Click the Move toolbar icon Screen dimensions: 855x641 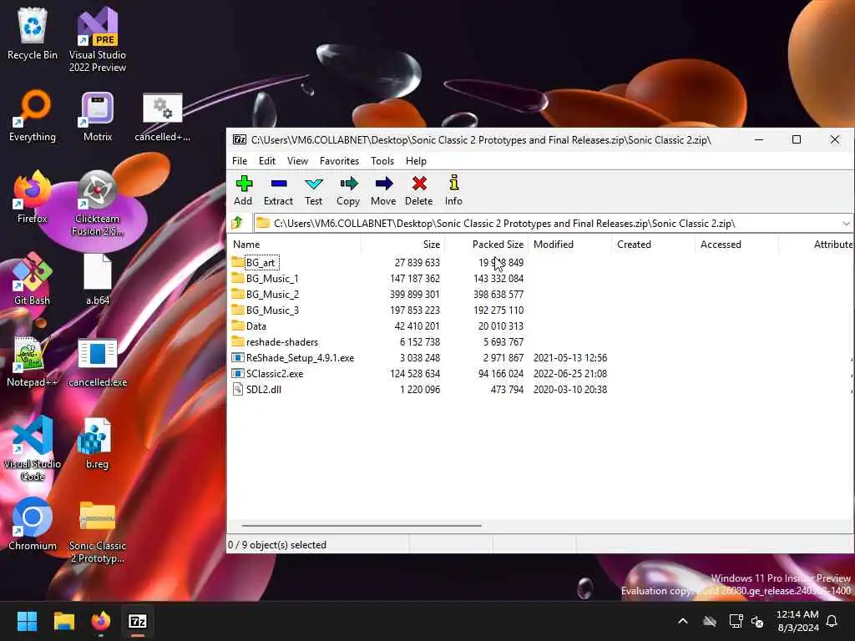tap(383, 190)
